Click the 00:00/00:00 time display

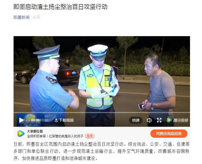click(x=40, y=120)
